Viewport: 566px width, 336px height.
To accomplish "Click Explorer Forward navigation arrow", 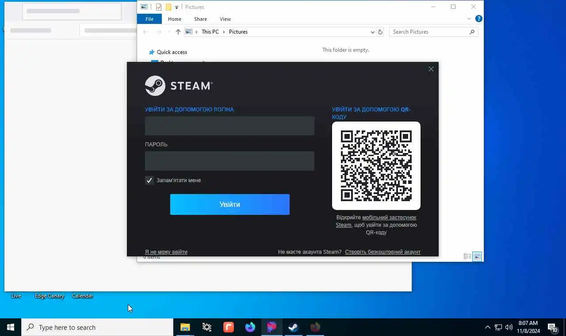I will [x=158, y=32].
